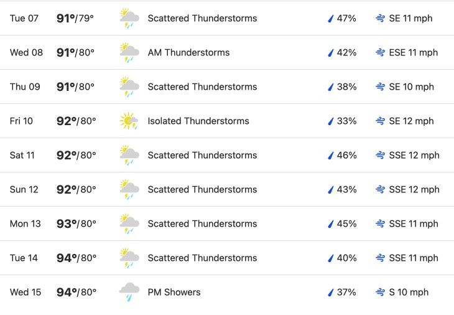
Task: Click the wind icon beside S 10 mph
Action: click(380, 292)
